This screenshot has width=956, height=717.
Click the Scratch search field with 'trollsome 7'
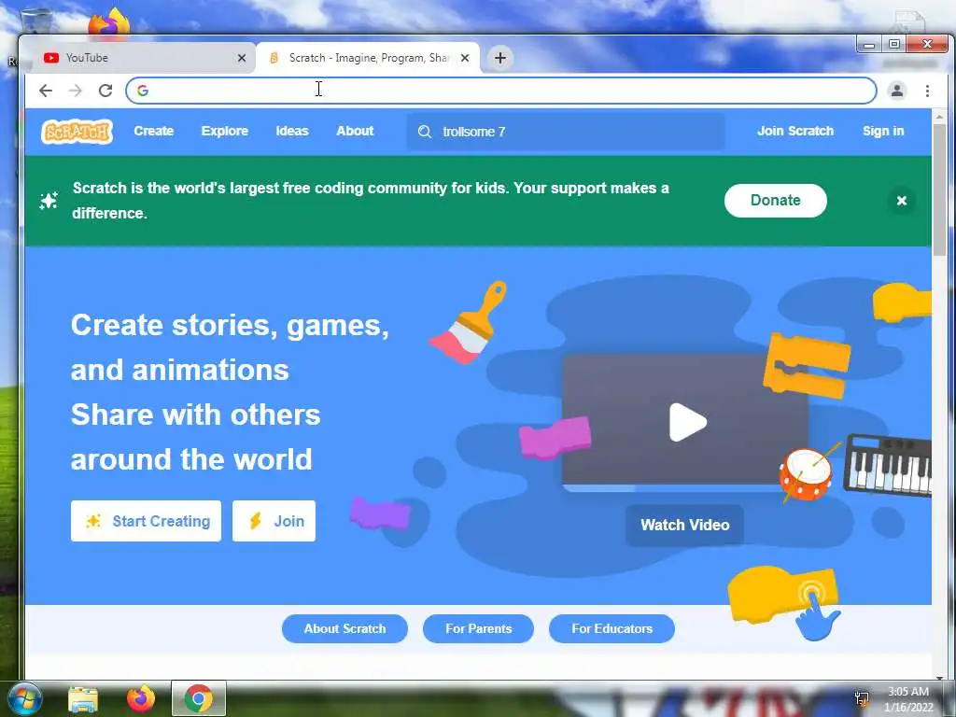click(566, 132)
